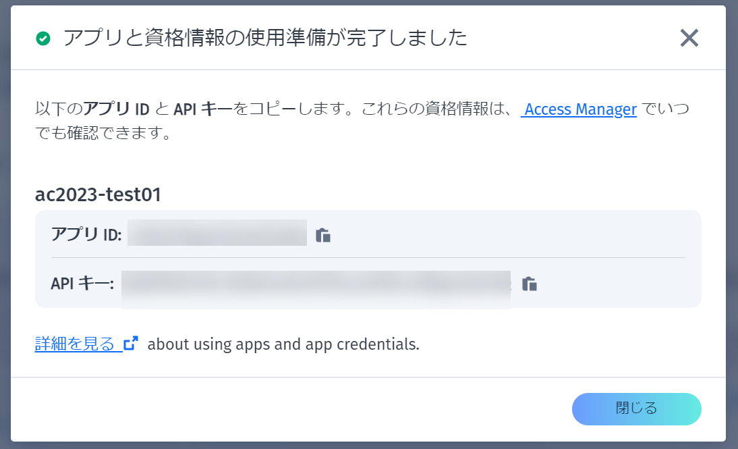Click the green success checkmark icon

pyautogui.click(x=43, y=38)
